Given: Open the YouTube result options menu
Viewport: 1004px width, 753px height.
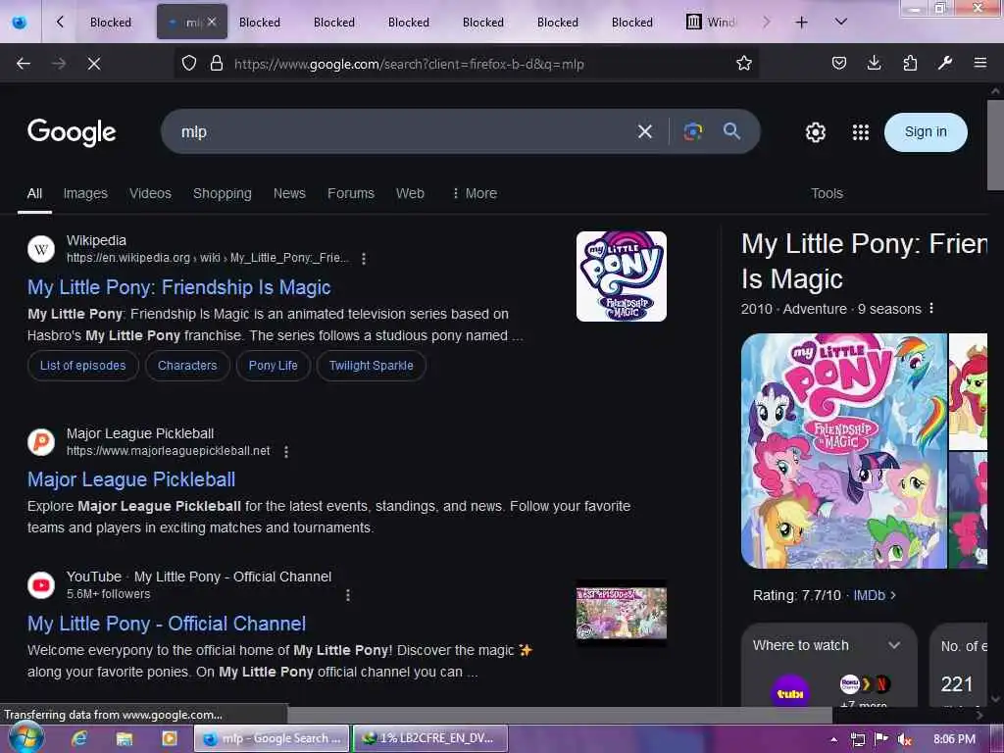Looking at the screenshot, I should [x=348, y=595].
